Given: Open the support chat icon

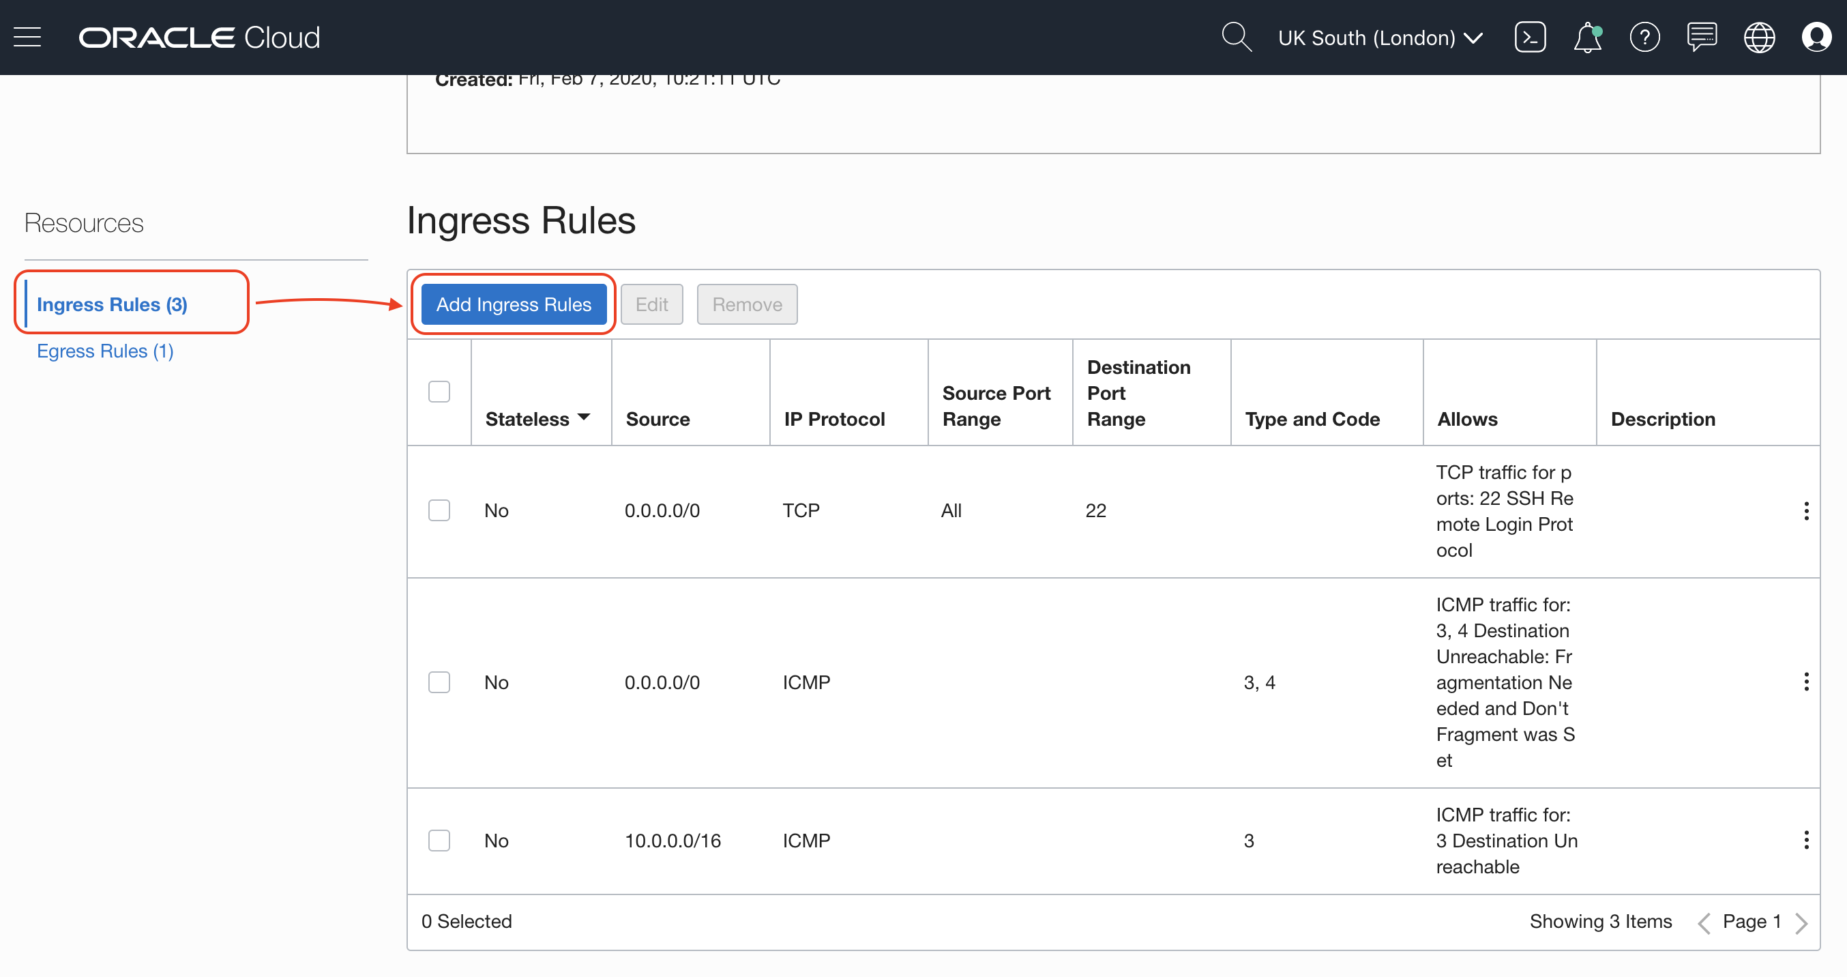Looking at the screenshot, I should (x=1702, y=38).
